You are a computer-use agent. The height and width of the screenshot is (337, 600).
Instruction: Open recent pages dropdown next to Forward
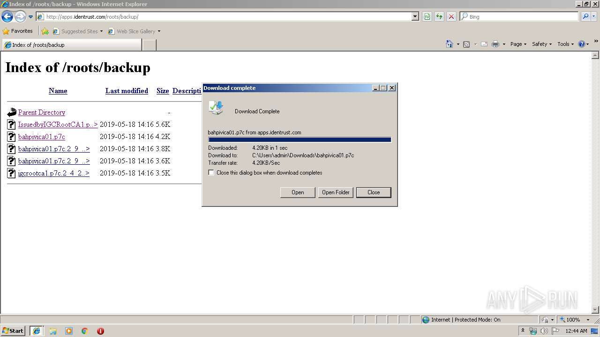click(x=30, y=17)
